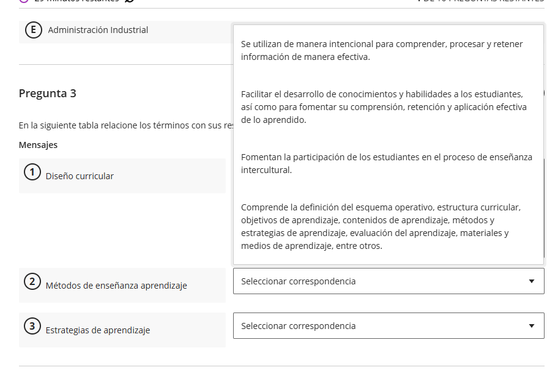The width and height of the screenshot is (558, 370).
Task: Open correspondence dropdown for Estrategias de aprendizaje
Action: tap(389, 325)
